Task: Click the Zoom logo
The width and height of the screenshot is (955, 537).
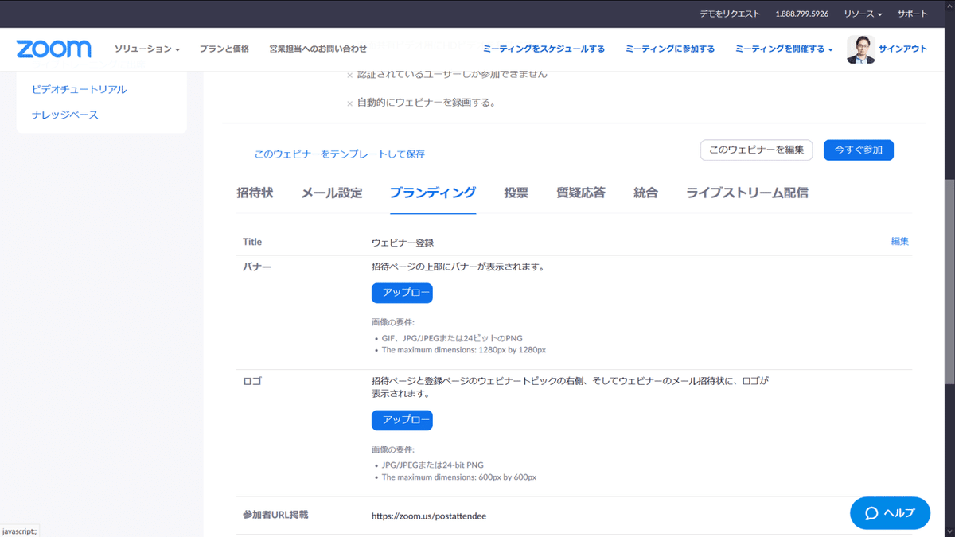Action: tap(53, 49)
